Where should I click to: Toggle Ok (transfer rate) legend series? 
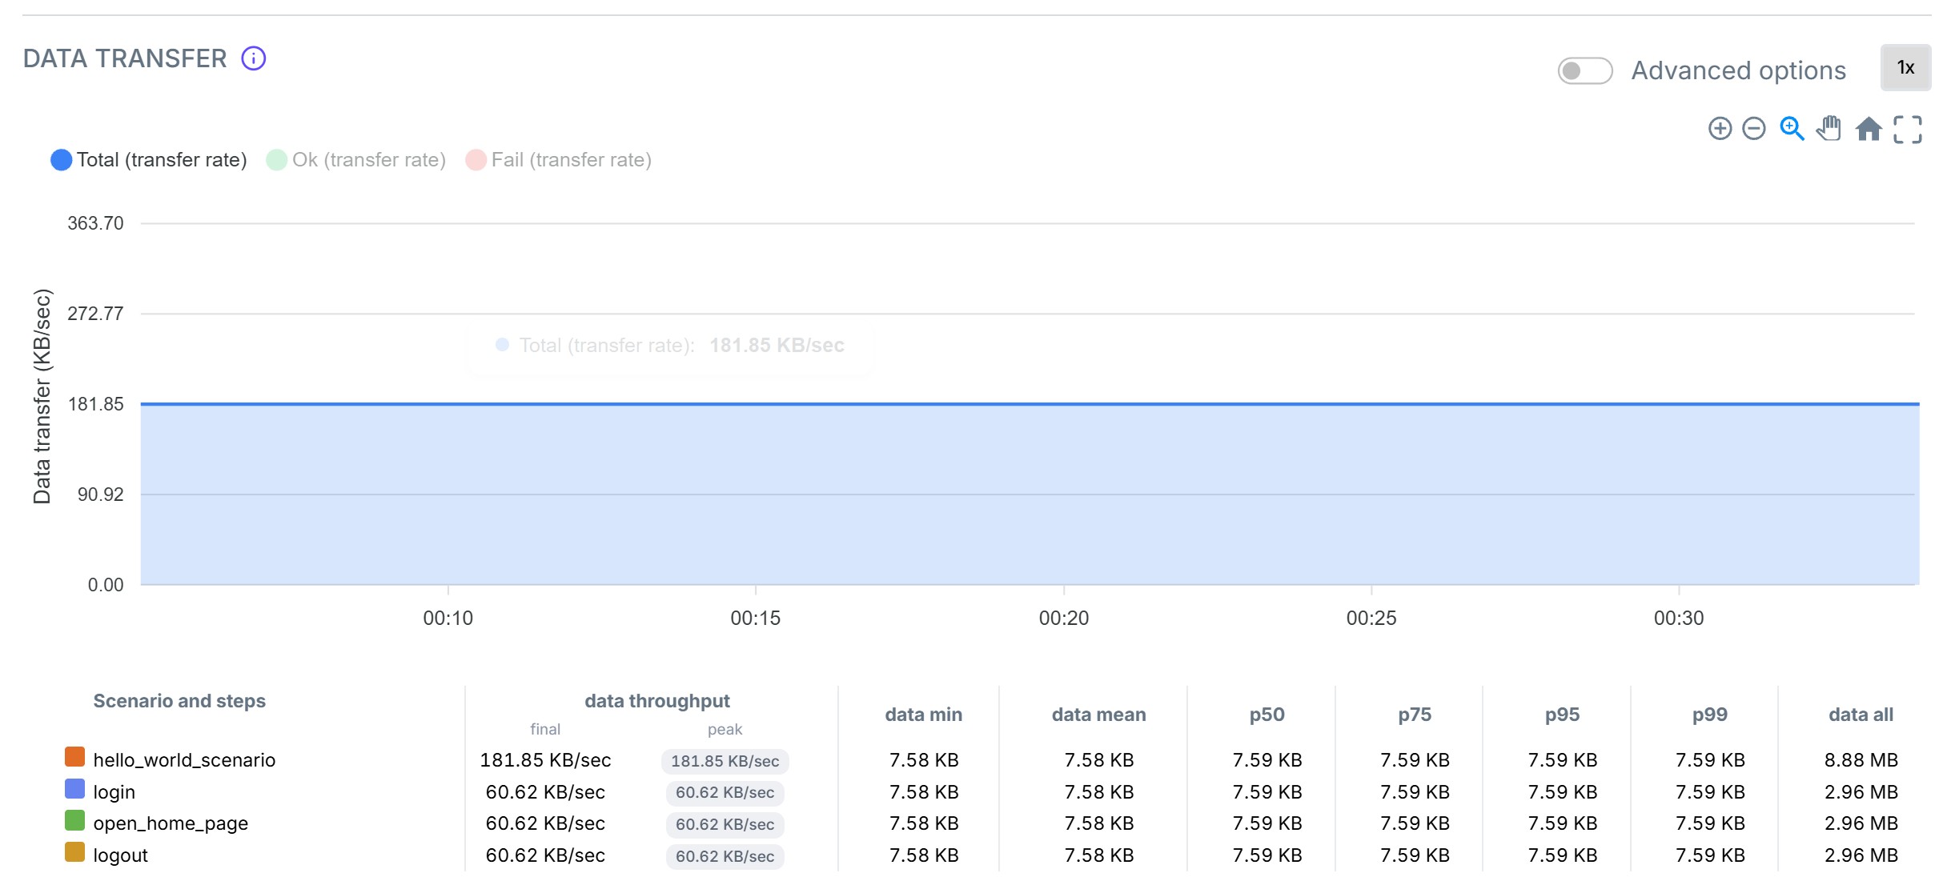(x=356, y=160)
